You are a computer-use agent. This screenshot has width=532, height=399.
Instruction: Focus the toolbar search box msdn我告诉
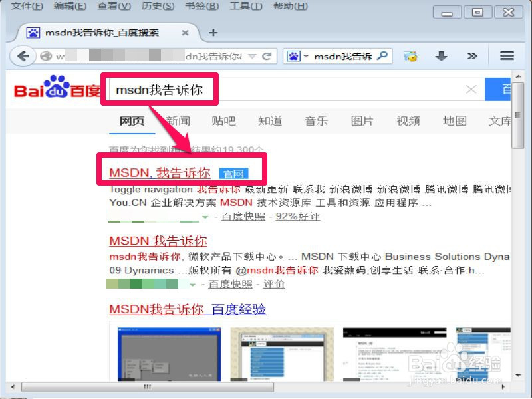tap(343, 56)
